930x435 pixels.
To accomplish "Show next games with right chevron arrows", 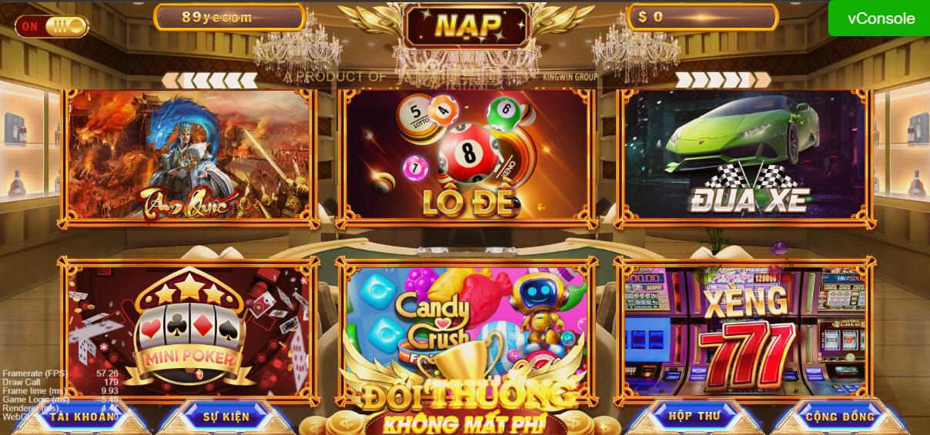I will click(723, 80).
